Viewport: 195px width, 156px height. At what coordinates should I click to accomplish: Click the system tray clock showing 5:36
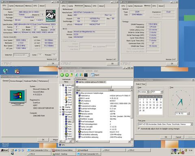click(191, 150)
